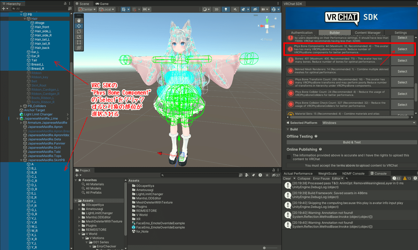
Task: Toggle the 83 info messages filter
Action: (x=397, y=179)
